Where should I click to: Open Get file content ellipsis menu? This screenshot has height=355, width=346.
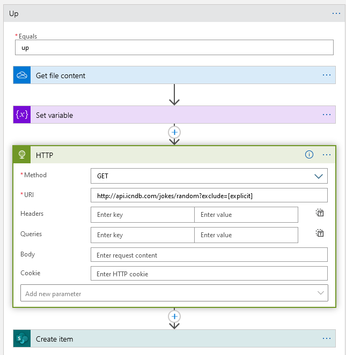pyautogui.click(x=327, y=75)
